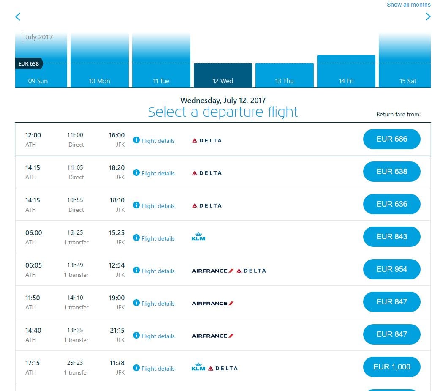Select 09 Sun date bar
Image resolution: width=440 pixels, height=391 pixels.
tap(41, 60)
